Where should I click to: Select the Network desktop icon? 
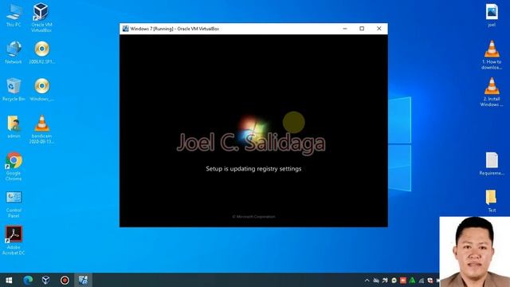[x=14, y=52]
